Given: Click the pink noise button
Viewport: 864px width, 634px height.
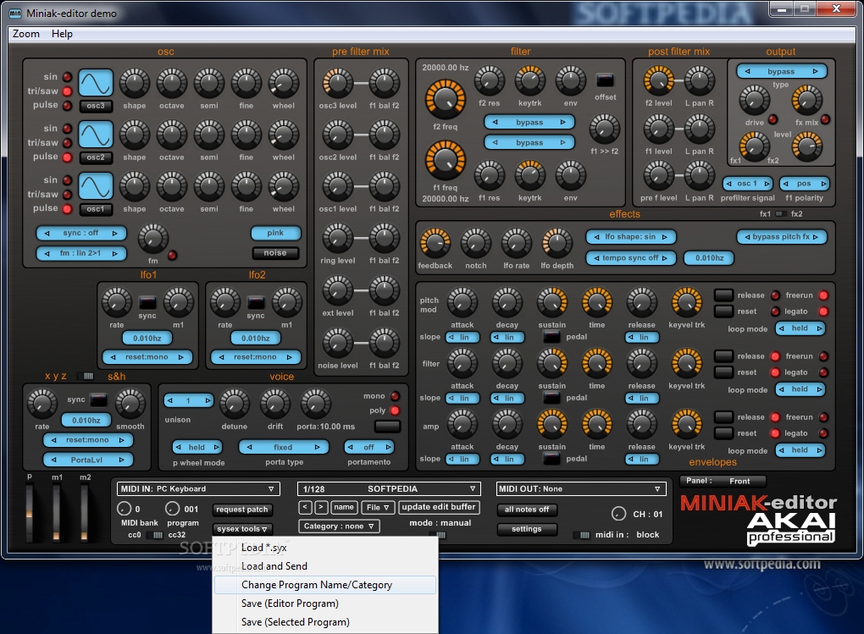Looking at the screenshot, I should click(275, 233).
